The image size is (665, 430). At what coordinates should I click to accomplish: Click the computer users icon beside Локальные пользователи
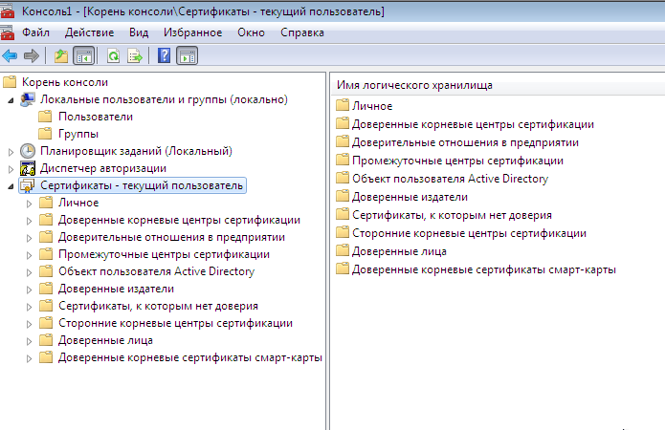pyautogui.click(x=28, y=99)
